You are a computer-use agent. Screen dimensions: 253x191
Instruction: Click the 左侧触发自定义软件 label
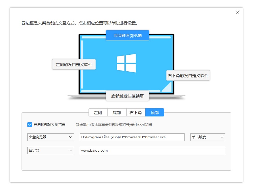74,64
